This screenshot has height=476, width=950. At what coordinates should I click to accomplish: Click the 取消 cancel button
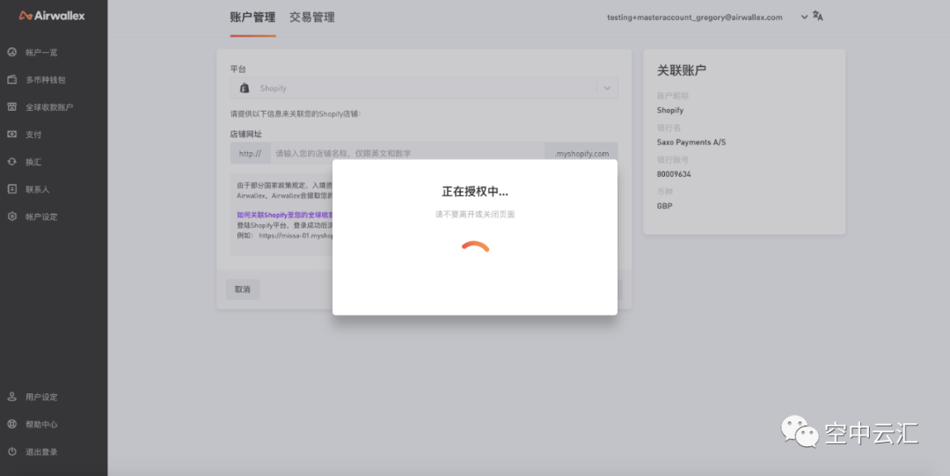coord(242,289)
